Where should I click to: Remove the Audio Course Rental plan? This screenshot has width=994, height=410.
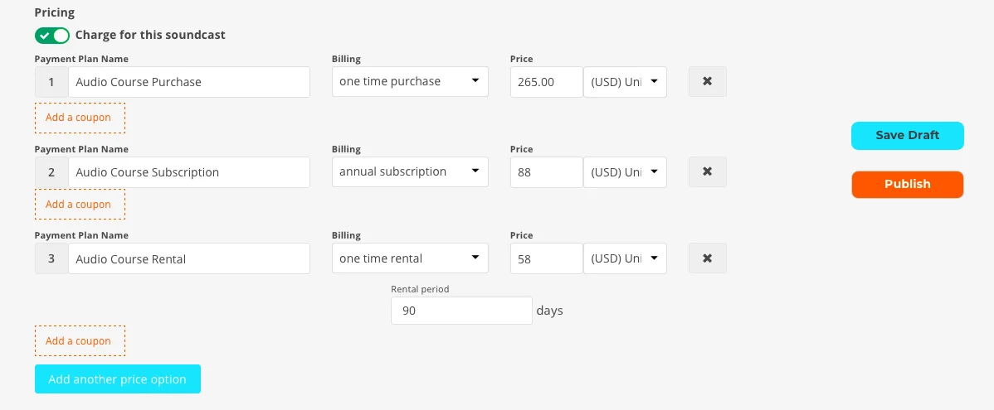(x=708, y=258)
